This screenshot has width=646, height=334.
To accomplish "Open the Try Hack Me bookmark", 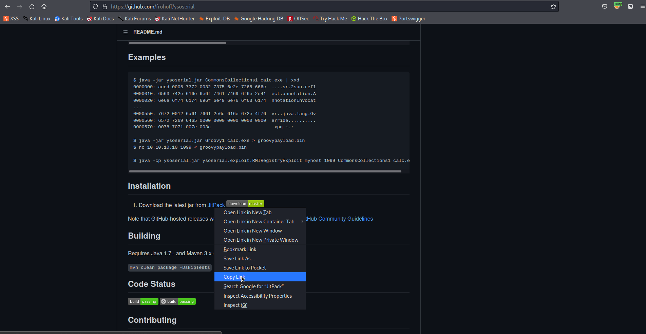I will pyautogui.click(x=330, y=19).
